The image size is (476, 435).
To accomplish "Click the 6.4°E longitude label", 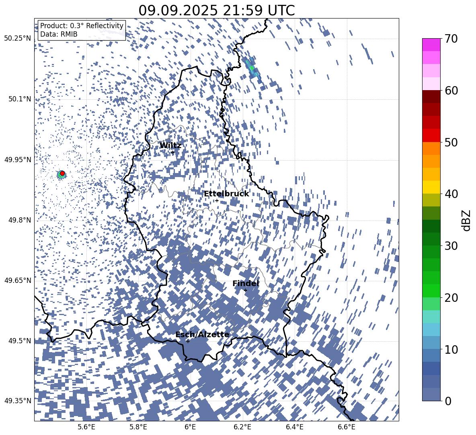I will 294,427.
